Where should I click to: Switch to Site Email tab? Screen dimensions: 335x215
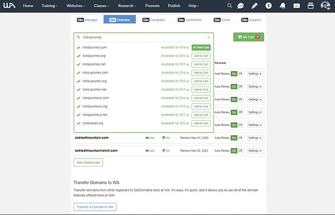(222, 20)
